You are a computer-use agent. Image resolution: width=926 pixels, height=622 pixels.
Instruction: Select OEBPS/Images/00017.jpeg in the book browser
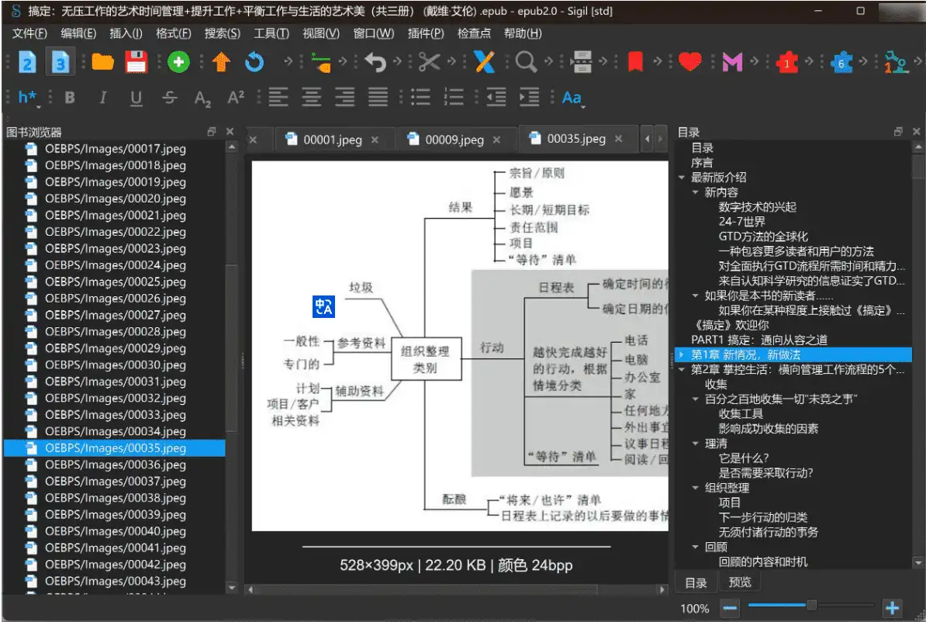coord(115,149)
